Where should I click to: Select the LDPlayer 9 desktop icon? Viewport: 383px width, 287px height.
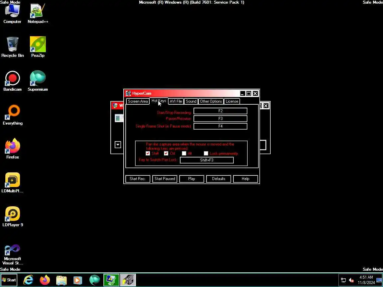pyautogui.click(x=12, y=217)
